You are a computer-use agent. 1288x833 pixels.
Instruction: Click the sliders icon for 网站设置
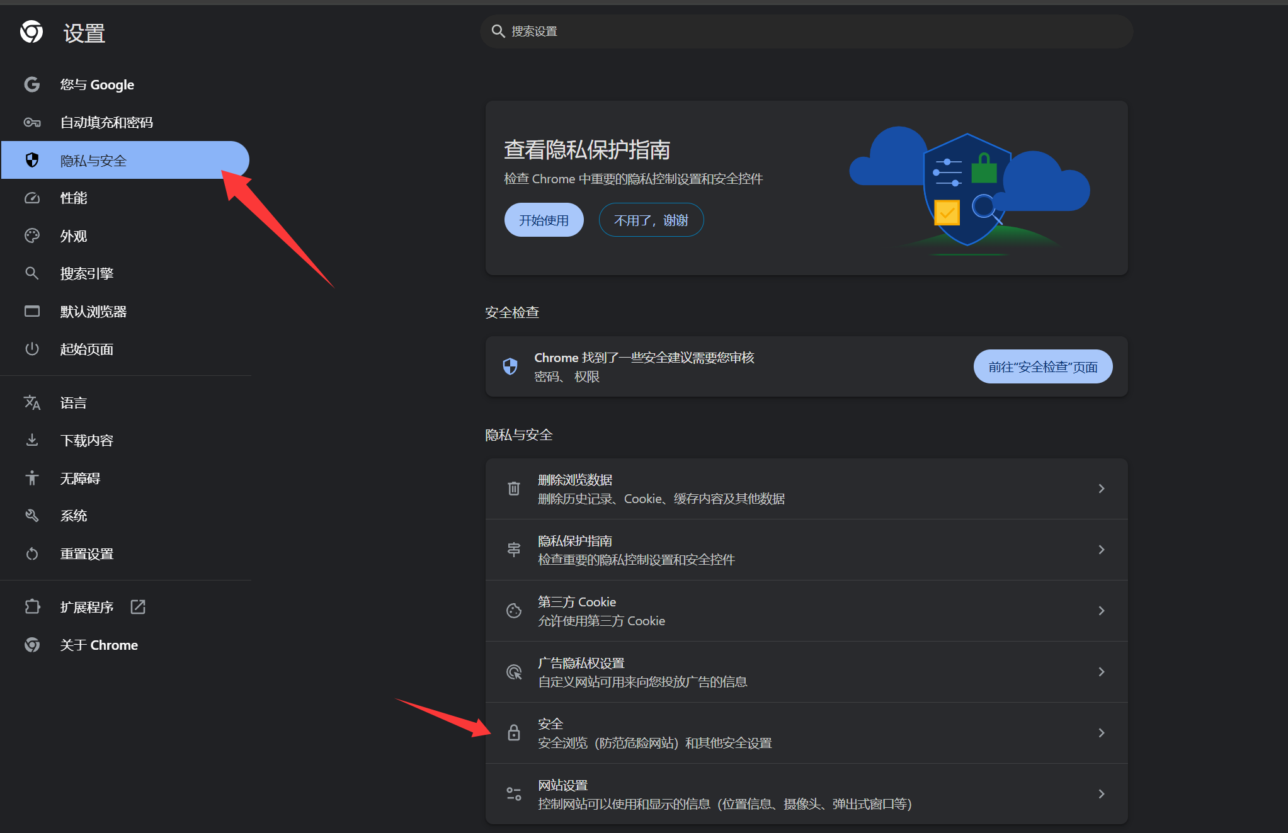point(514,793)
